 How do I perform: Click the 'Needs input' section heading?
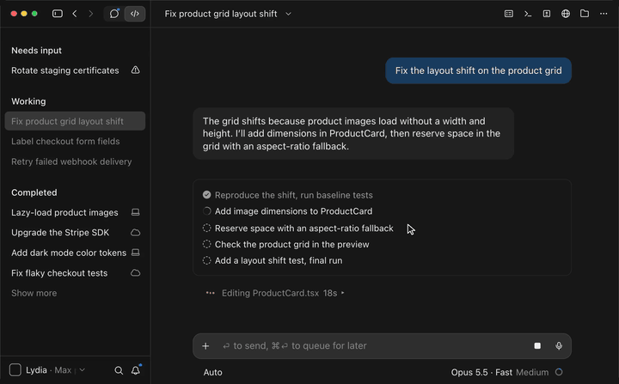pyautogui.click(x=36, y=51)
